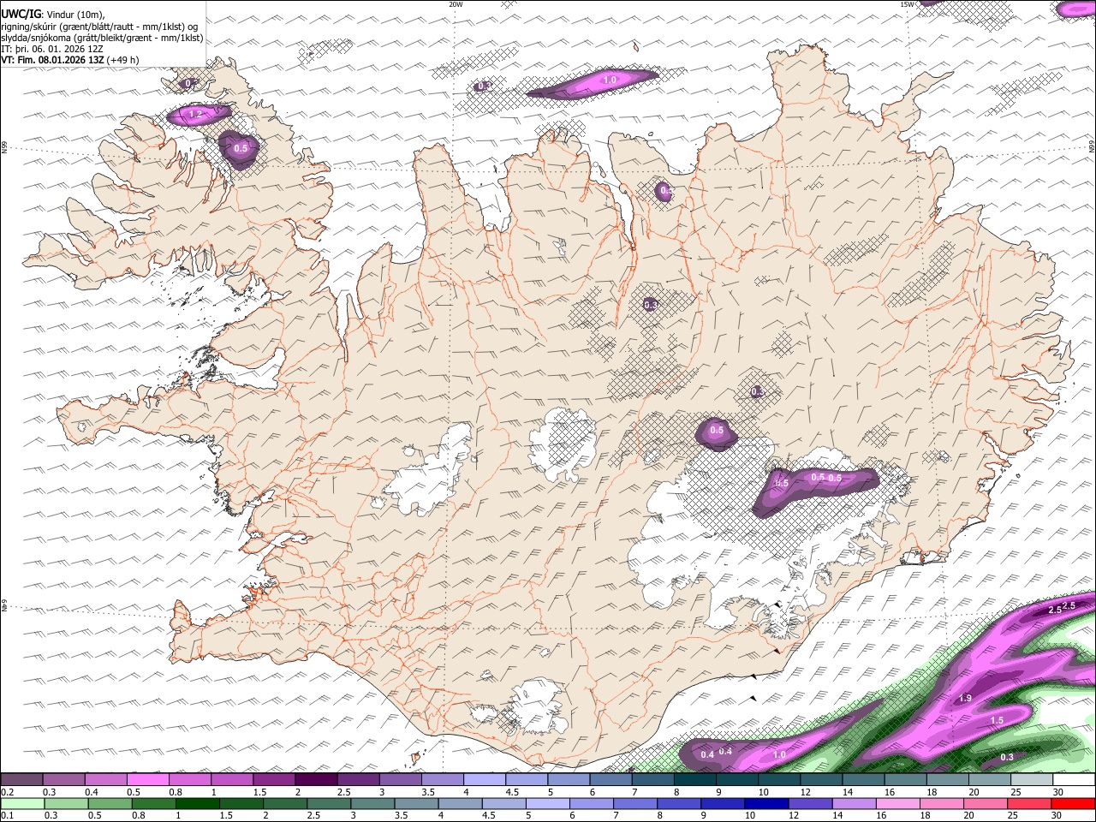Click the 1.5 precipitation label in the southeast band
Image resolution: width=1096 pixels, height=822 pixels.
(997, 721)
